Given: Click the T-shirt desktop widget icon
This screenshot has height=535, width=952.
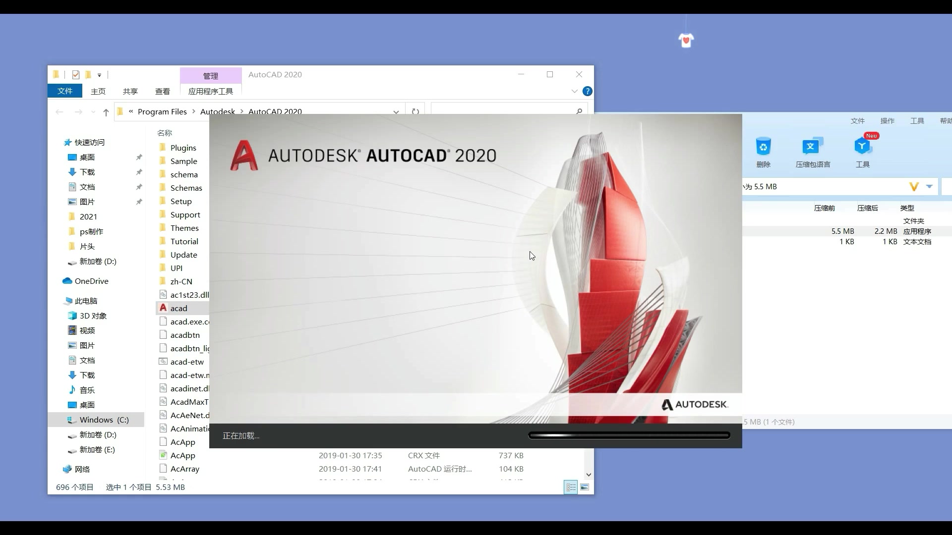Looking at the screenshot, I should click(x=686, y=40).
